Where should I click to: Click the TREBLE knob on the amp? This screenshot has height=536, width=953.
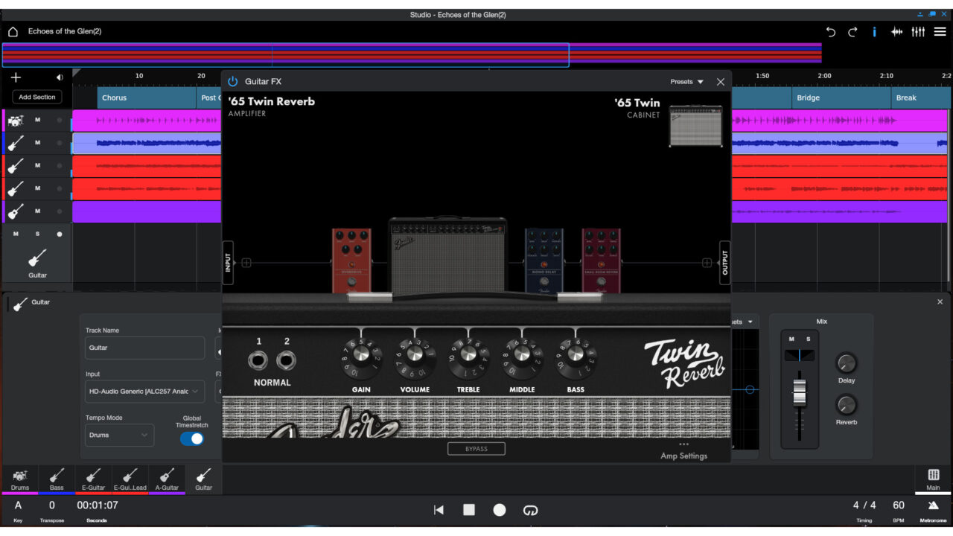(x=468, y=354)
